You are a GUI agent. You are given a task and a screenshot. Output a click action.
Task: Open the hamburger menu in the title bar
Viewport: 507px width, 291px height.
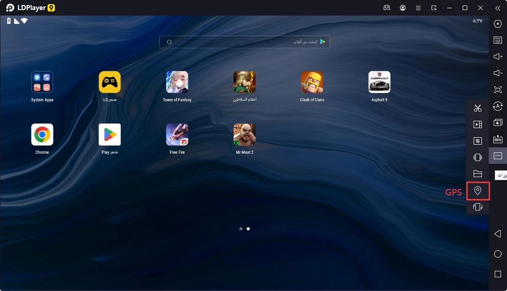tap(418, 8)
